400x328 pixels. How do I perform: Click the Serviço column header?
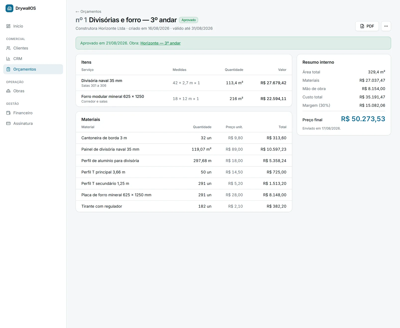click(87, 70)
